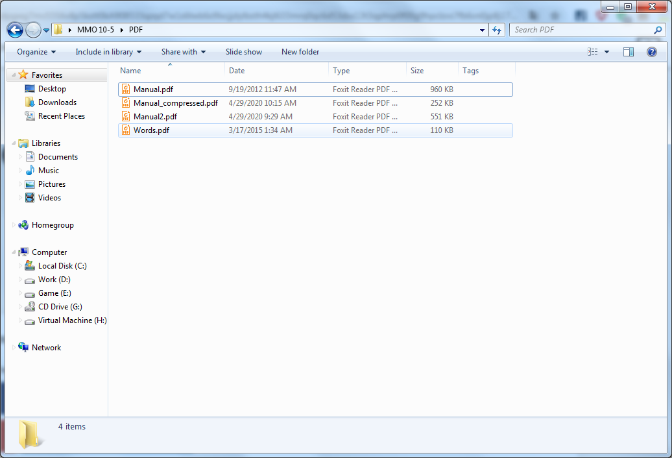Click the New folder button

(300, 52)
